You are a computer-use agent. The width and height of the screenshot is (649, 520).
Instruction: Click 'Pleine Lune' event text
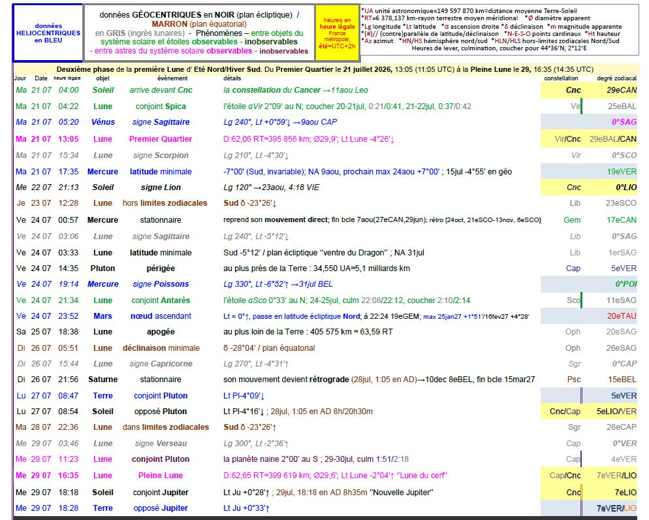(161, 476)
